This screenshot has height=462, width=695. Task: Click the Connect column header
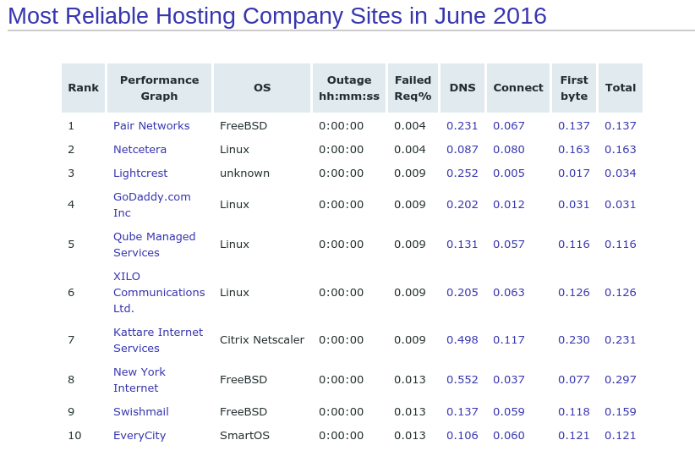click(518, 88)
